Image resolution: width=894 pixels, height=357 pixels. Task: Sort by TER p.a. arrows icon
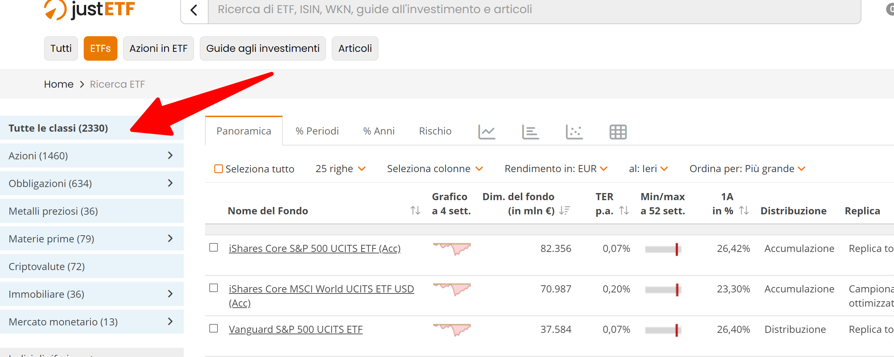coord(624,210)
